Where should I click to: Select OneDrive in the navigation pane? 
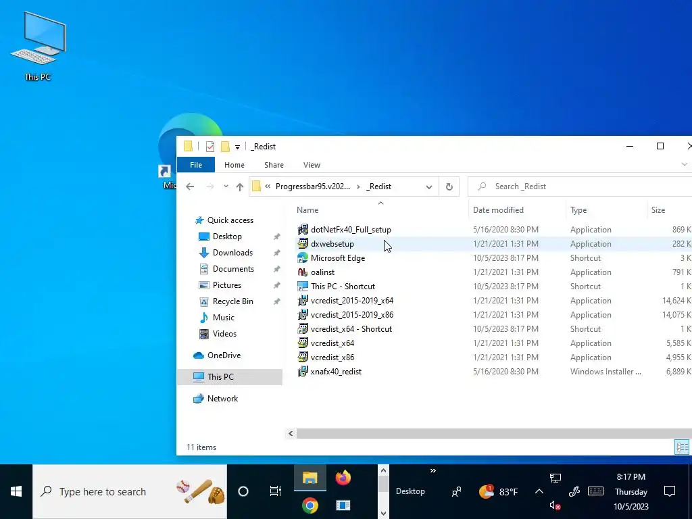[224, 355]
